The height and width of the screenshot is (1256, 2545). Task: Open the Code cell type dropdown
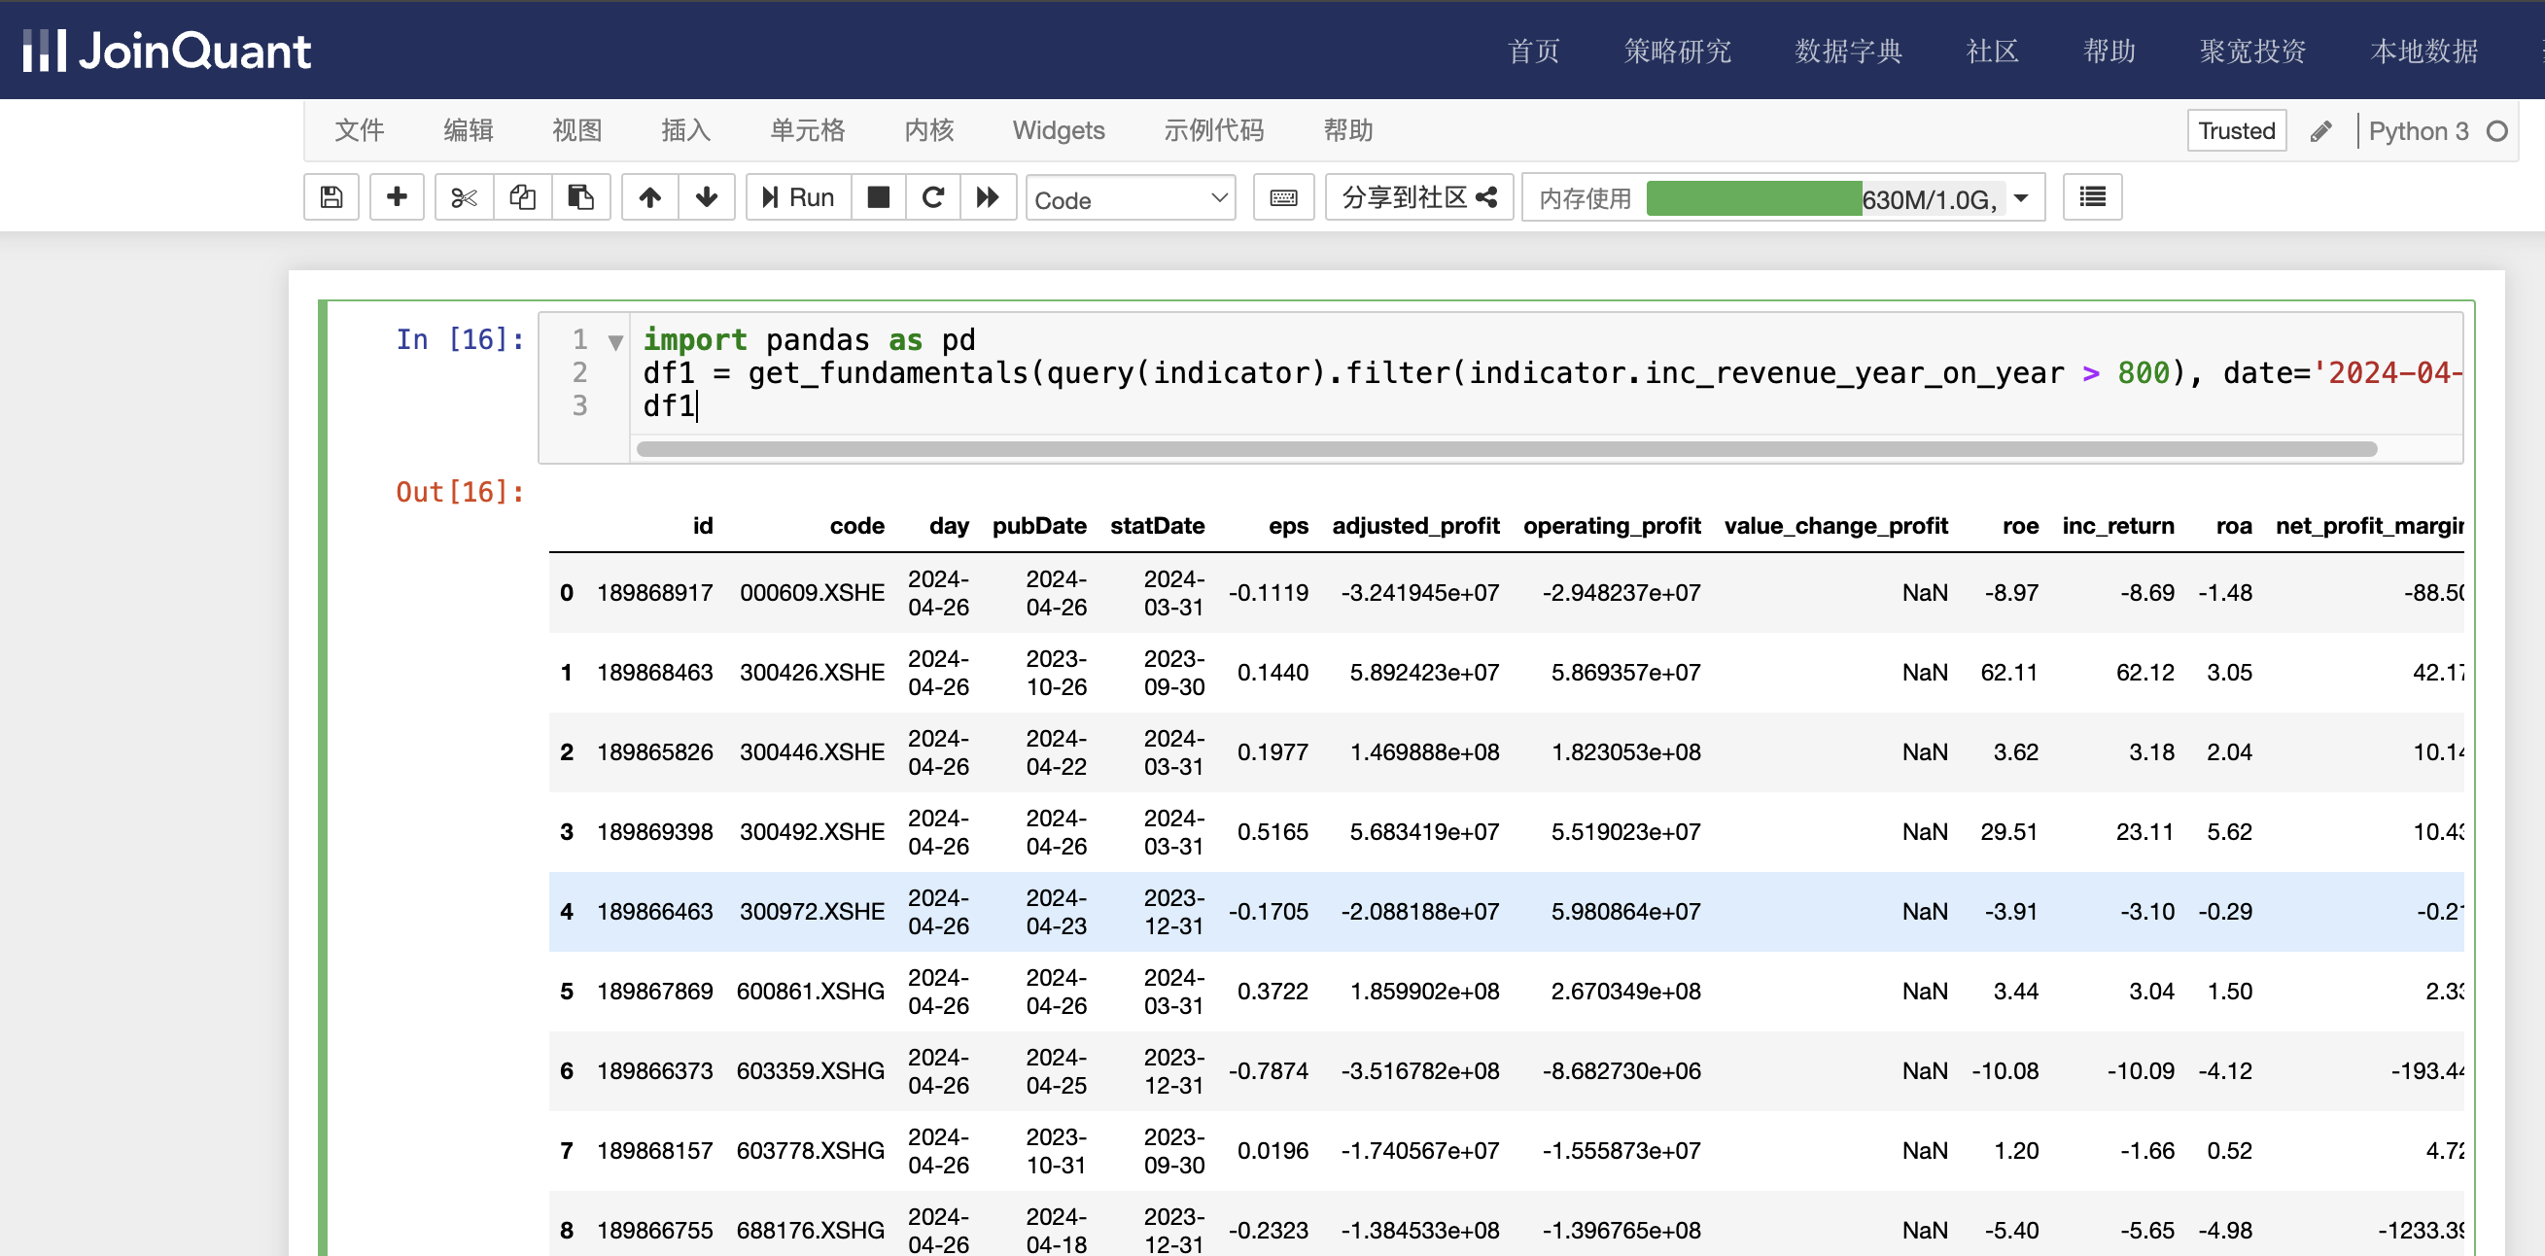coord(1131,198)
